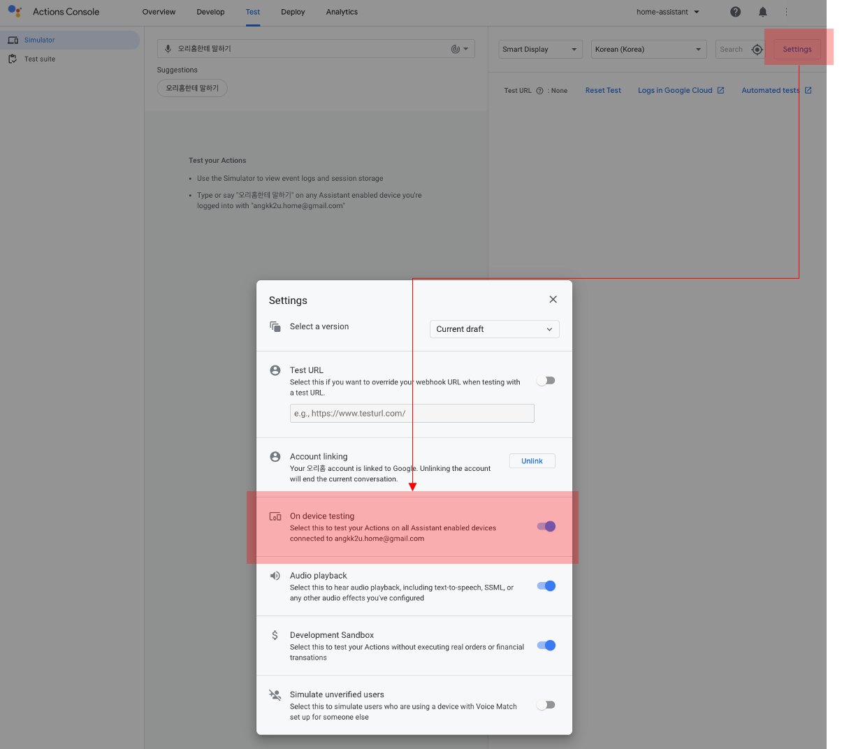Click the test URL input field
842x749 pixels.
pyautogui.click(x=412, y=413)
